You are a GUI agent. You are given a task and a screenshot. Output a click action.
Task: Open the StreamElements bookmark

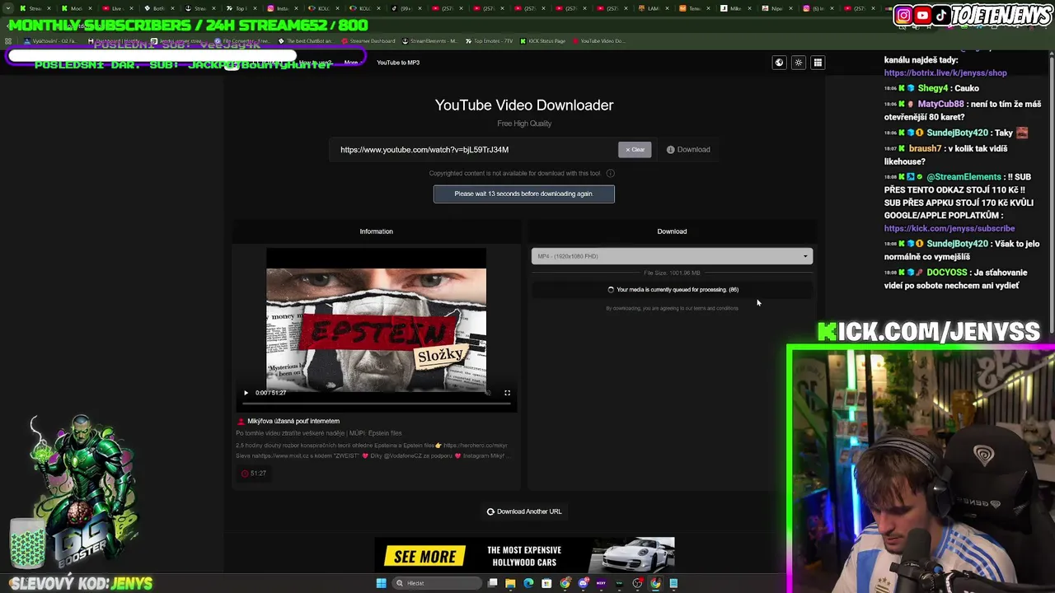(430, 41)
